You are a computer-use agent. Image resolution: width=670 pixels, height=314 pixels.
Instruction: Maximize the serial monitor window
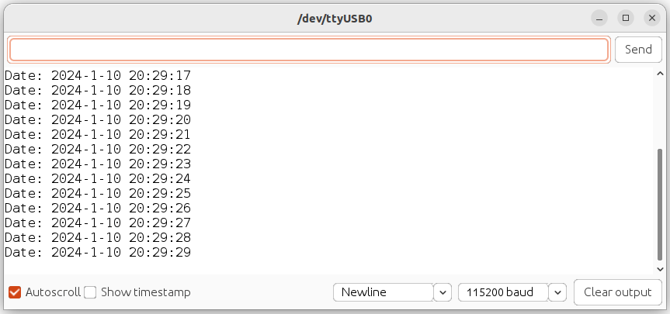[625, 17]
